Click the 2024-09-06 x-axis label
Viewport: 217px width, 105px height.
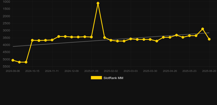pos(13,71)
